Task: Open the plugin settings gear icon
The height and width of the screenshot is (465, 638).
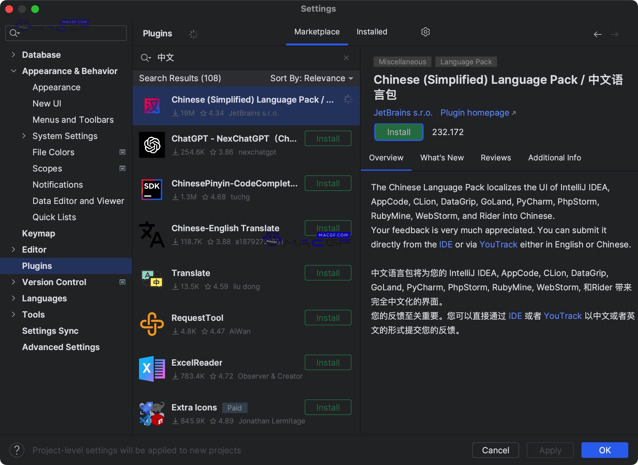Action: coord(425,31)
